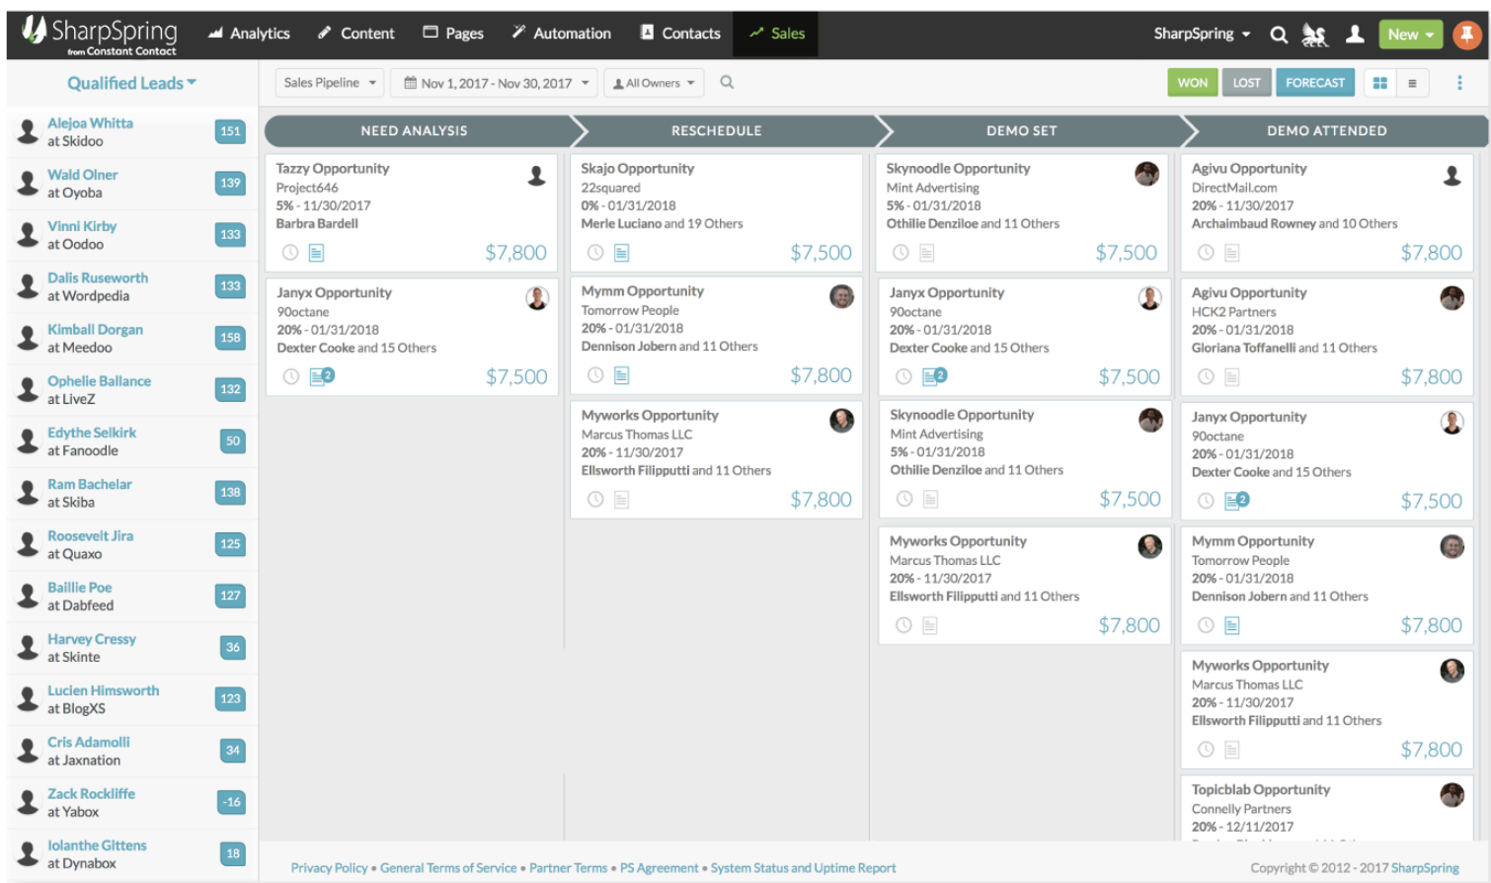Open the three-dot options menu beside the view icons

(x=1459, y=82)
